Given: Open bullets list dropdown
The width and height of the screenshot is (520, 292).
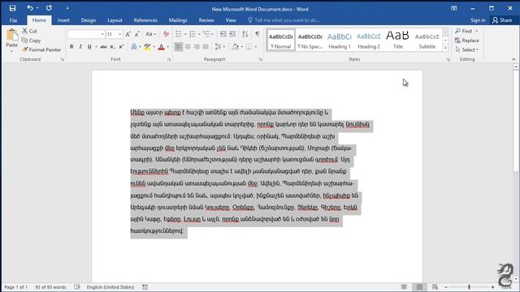Looking at the screenshot, I should 185,34.
